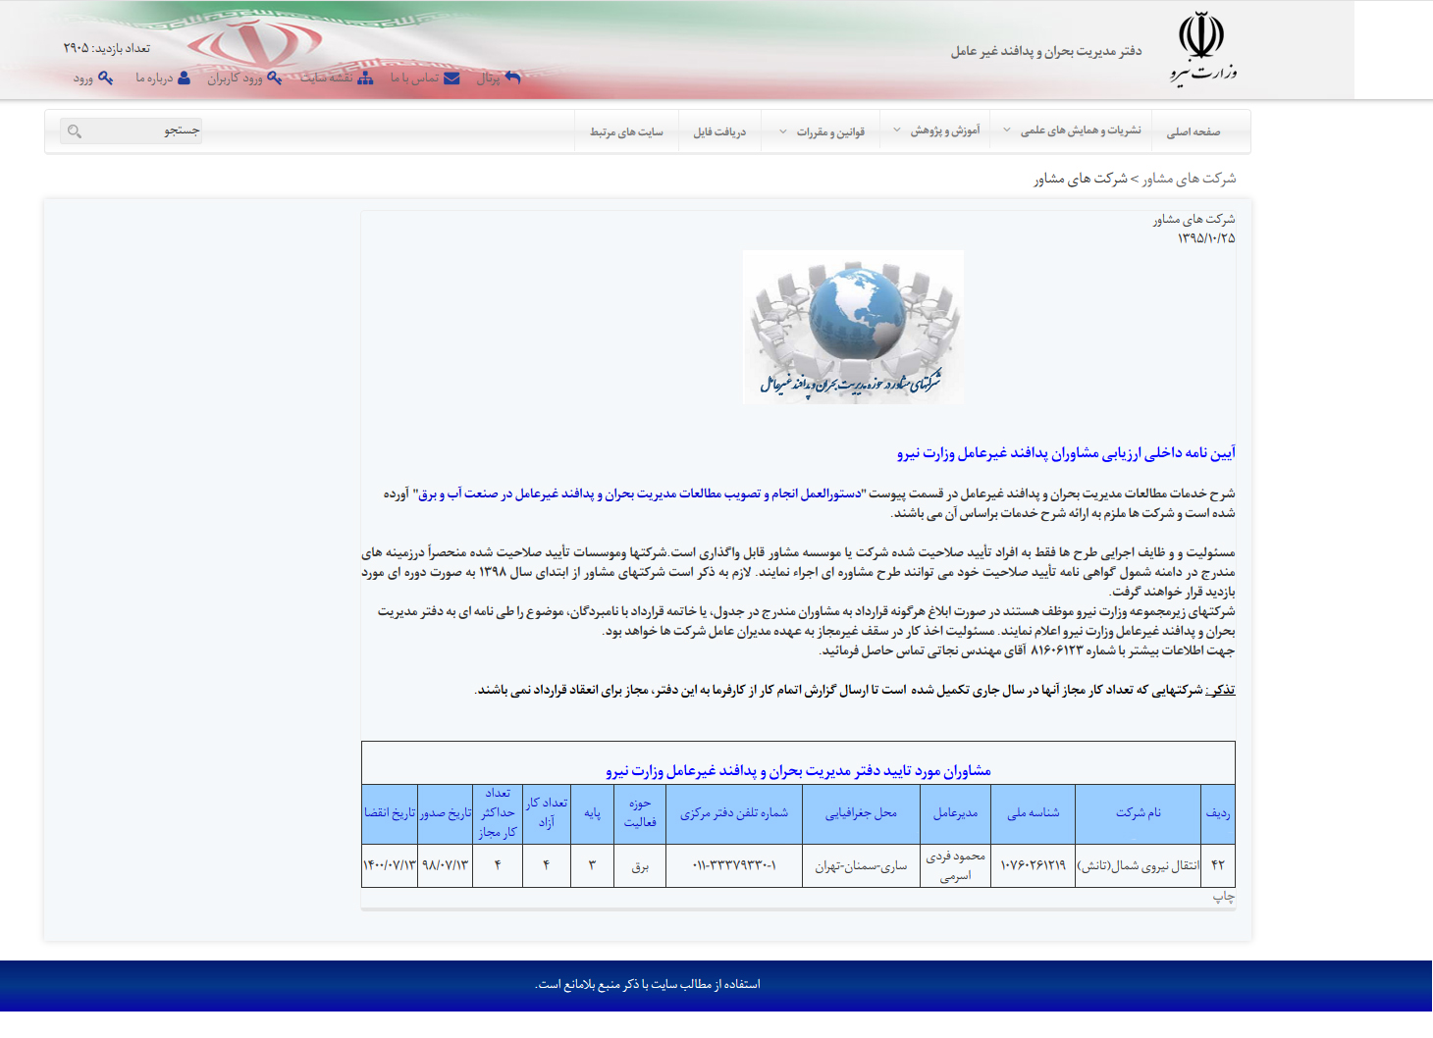Open the دریافت فایل menu item
Viewport: 1433px width, 1038px height.
click(x=720, y=131)
